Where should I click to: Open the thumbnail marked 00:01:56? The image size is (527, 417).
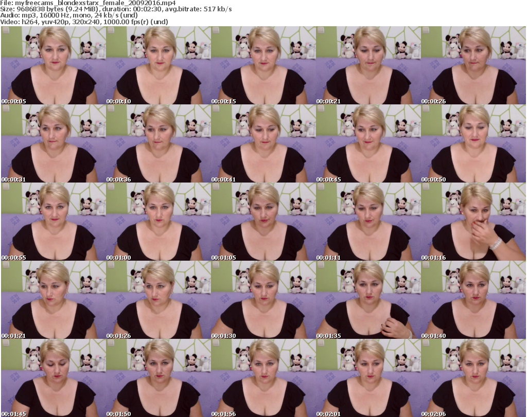click(263, 378)
